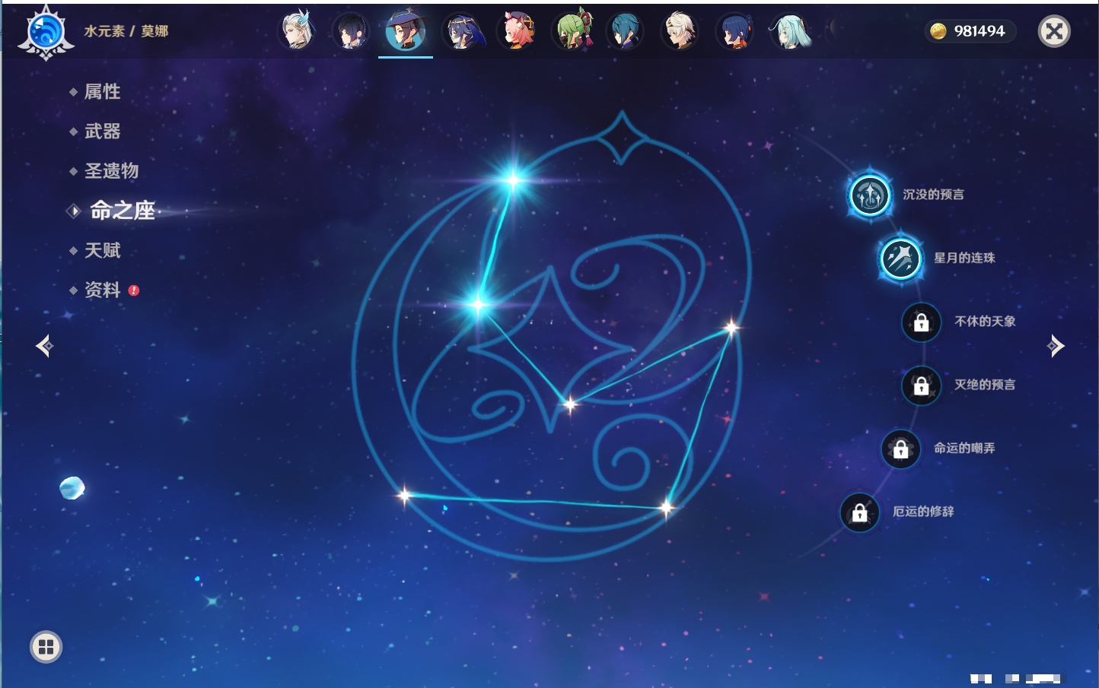Select the black-haired avatar left of Mona
This screenshot has width=1099, height=688.
tap(351, 31)
